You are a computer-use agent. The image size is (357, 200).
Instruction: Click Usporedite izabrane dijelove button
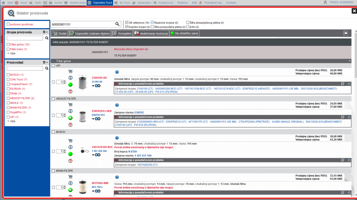tap(90, 33)
